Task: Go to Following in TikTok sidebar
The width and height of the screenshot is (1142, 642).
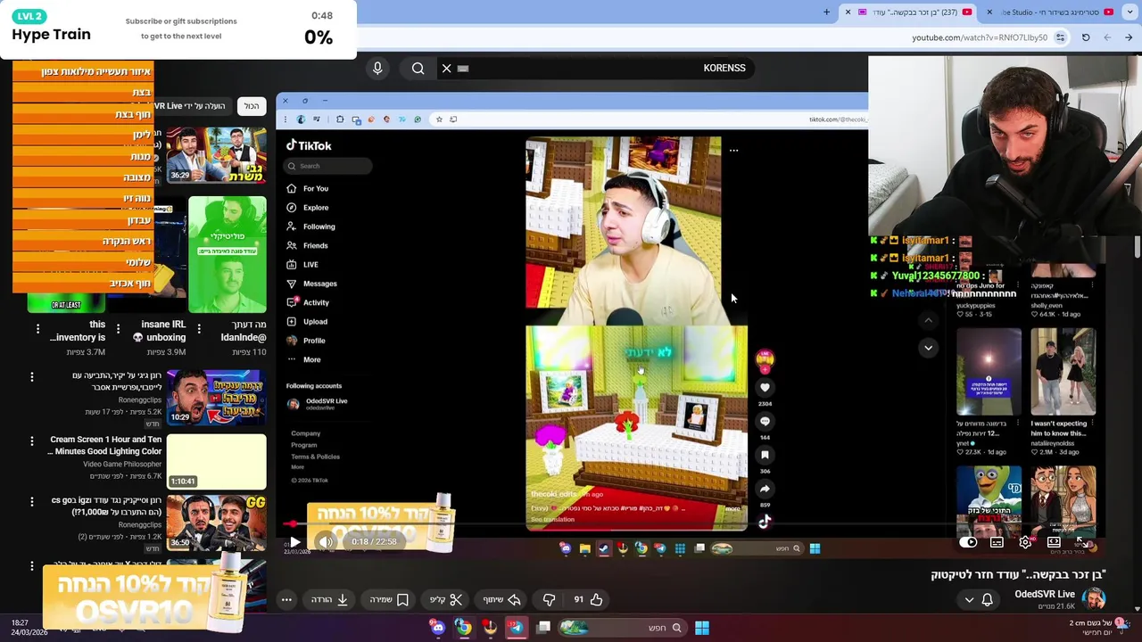Action: pyautogui.click(x=311, y=226)
